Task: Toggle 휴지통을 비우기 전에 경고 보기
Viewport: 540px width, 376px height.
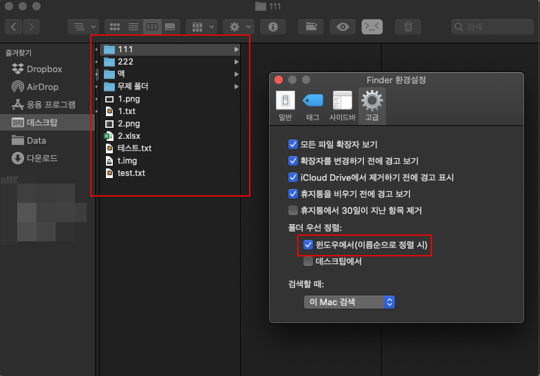Action: click(293, 194)
